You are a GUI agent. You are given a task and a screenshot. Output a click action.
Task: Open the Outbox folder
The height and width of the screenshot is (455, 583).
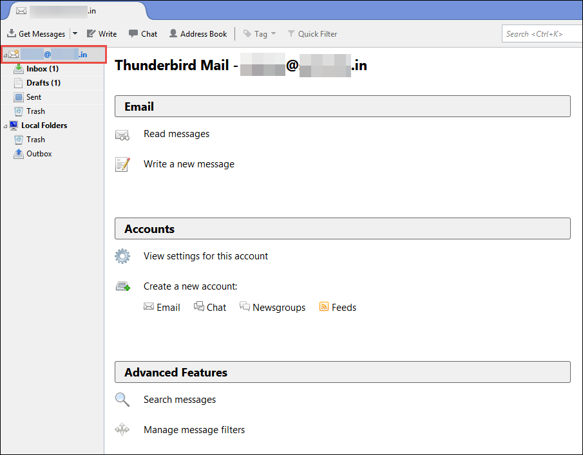pyautogui.click(x=39, y=153)
